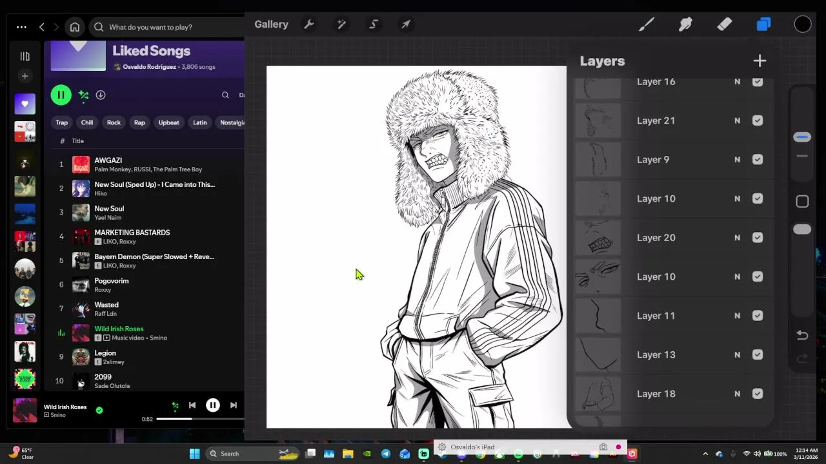
Task: Select the Eraser tool
Action: pos(724,24)
